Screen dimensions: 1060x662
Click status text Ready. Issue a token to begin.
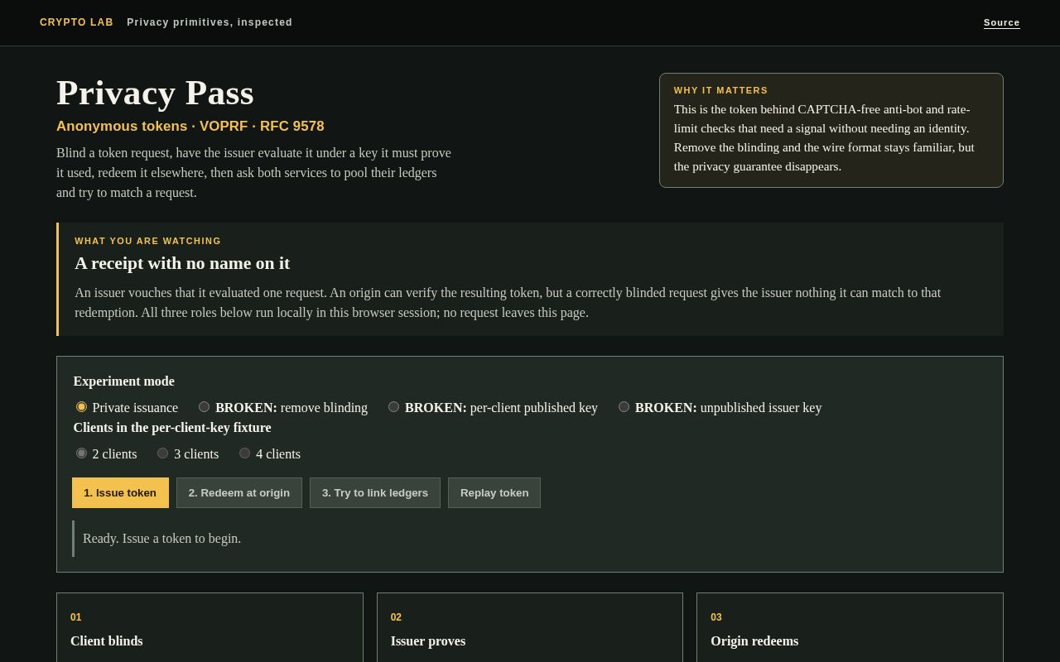[x=162, y=539]
